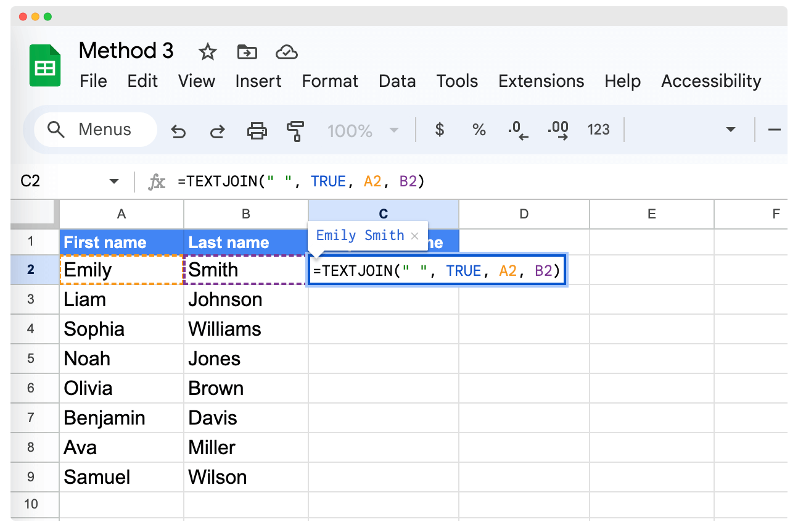The width and height of the screenshot is (798, 527).
Task: Click the Menus search box
Action: click(x=95, y=130)
